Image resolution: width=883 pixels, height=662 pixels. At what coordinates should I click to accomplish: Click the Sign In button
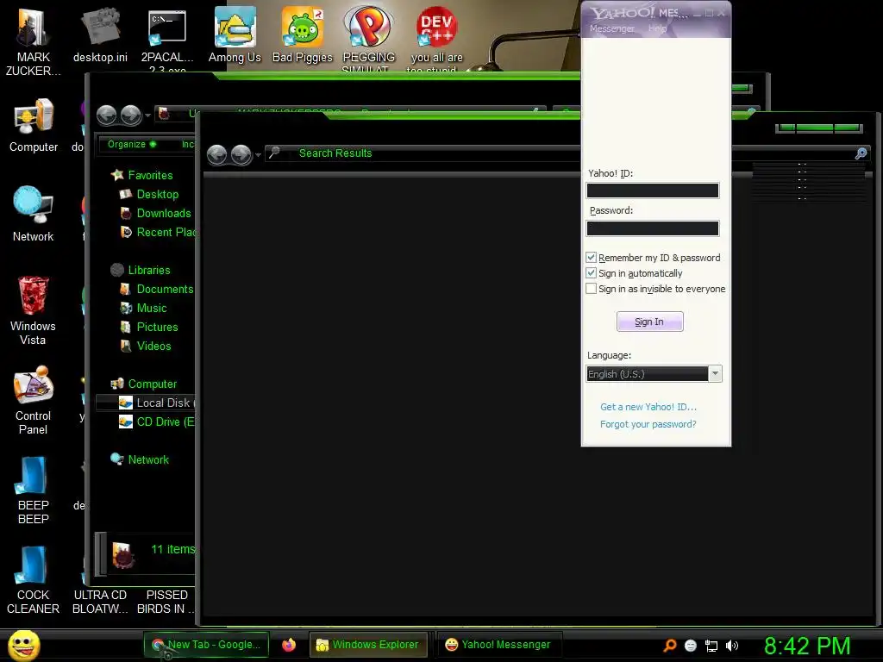(x=649, y=322)
